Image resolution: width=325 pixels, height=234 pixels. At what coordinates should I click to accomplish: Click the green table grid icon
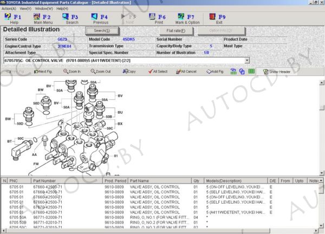[251, 71]
